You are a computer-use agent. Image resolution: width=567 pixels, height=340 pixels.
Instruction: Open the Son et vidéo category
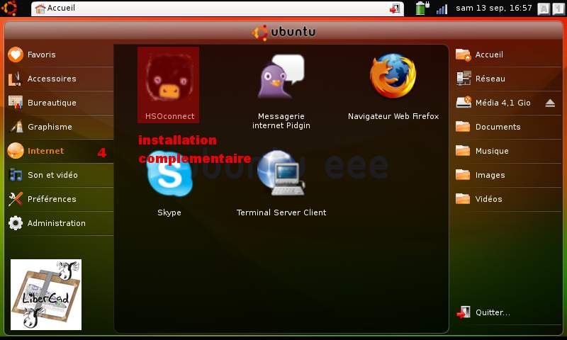(60, 175)
